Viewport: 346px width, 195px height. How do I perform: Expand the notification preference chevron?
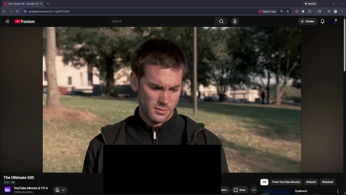coord(63,190)
